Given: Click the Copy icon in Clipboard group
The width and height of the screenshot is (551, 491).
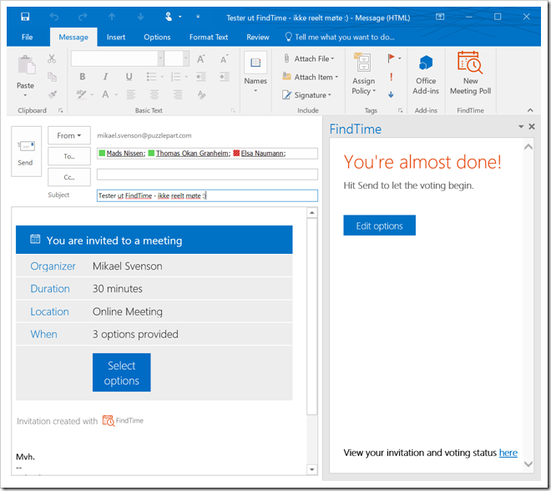Looking at the screenshot, I should point(52,76).
